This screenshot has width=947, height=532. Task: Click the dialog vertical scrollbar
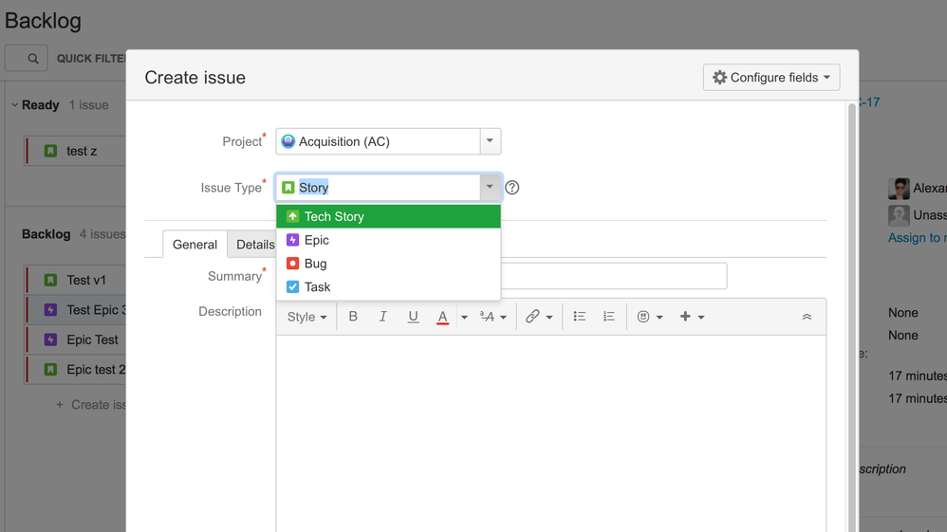(852, 317)
